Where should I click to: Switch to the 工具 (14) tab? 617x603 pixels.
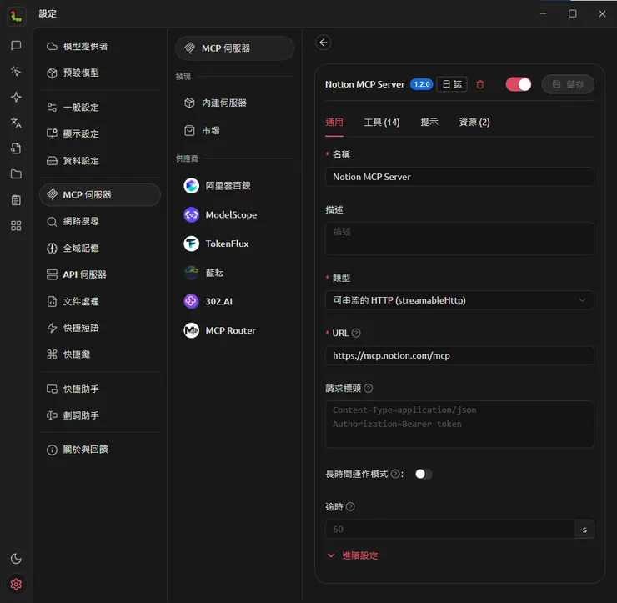coord(382,123)
